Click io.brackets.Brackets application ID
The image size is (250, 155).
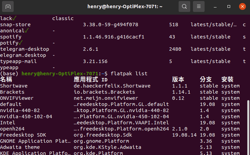pyautogui.click(x=104, y=92)
